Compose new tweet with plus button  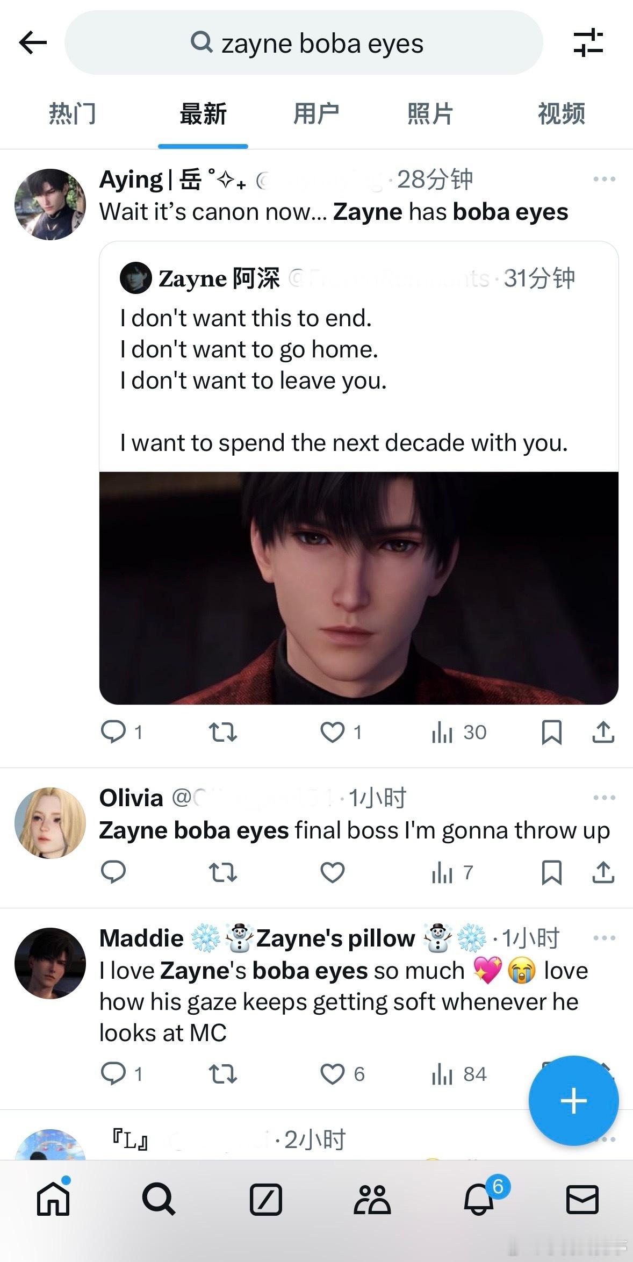pos(573,1101)
